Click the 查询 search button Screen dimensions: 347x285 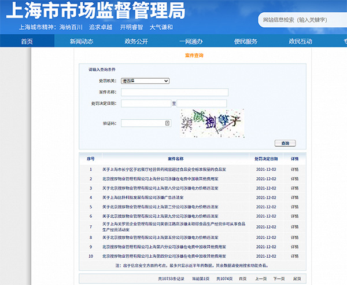coord(285,143)
